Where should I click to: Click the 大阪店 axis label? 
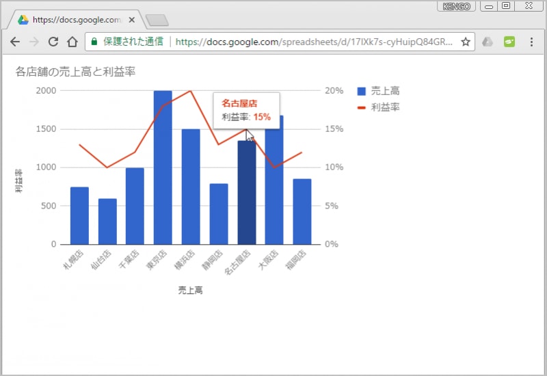pos(268,260)
